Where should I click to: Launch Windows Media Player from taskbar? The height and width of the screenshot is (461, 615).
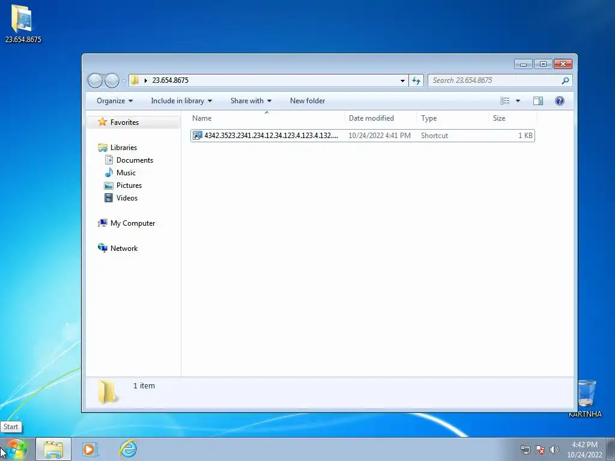pos(89,449)
